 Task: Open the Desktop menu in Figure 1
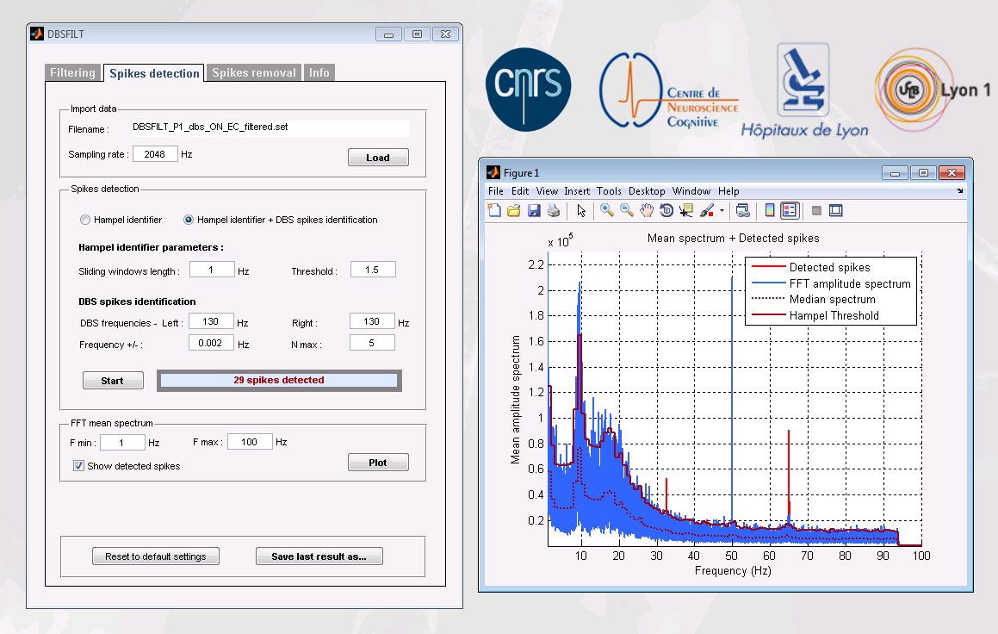click(x=647, y=191)
